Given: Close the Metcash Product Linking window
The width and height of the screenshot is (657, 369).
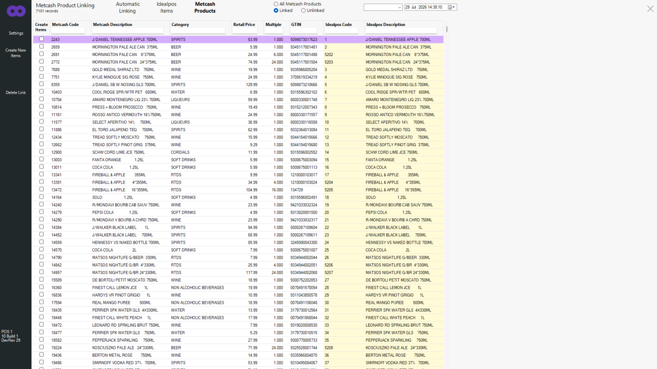Looking at the screenshot, I should click(650, 9).
